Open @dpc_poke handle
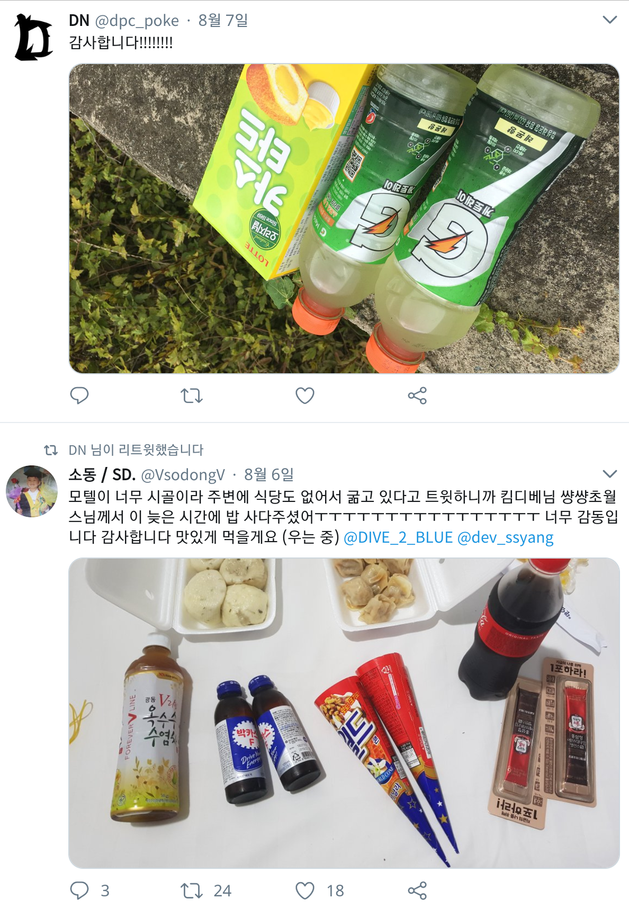Screen dimensions: 629x917 coord(137,21)
